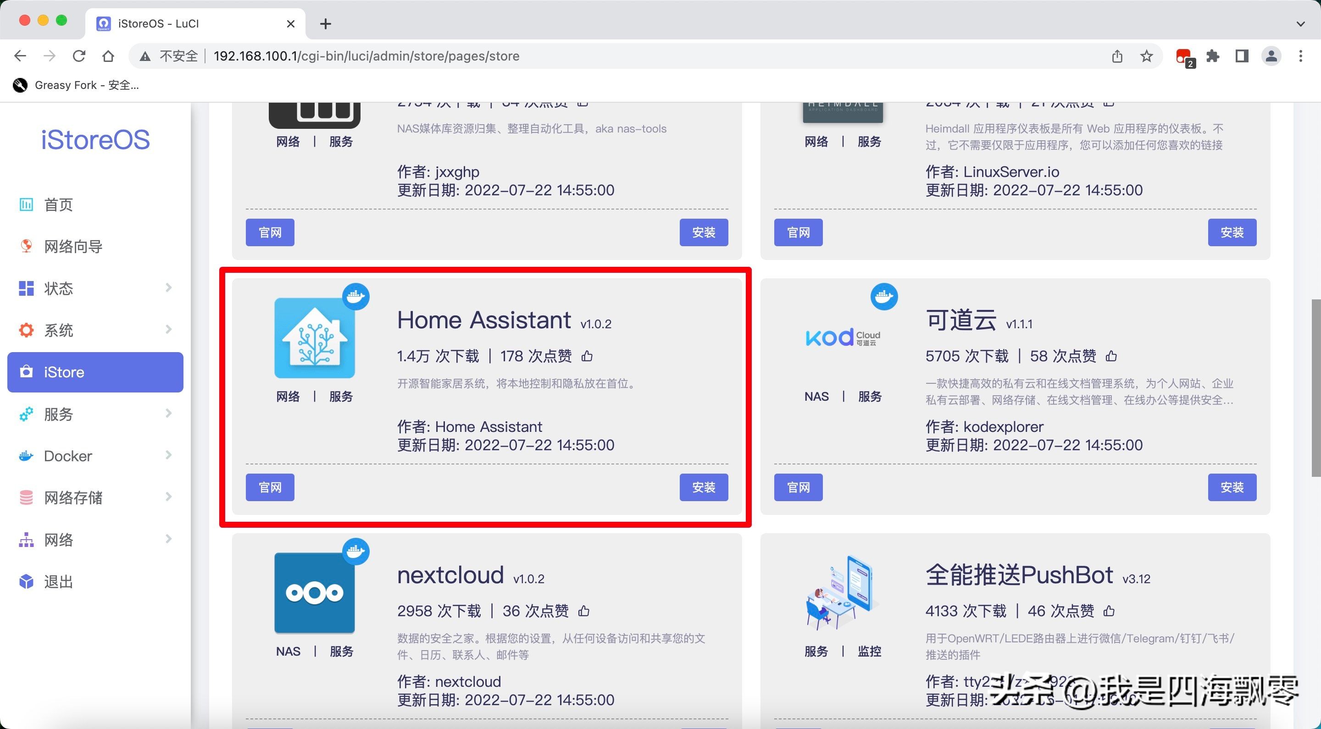This screenshot has width=1321, height=729.
Task: Like Home Assistant with thumbs-up icon
Action: pos(587,356)
